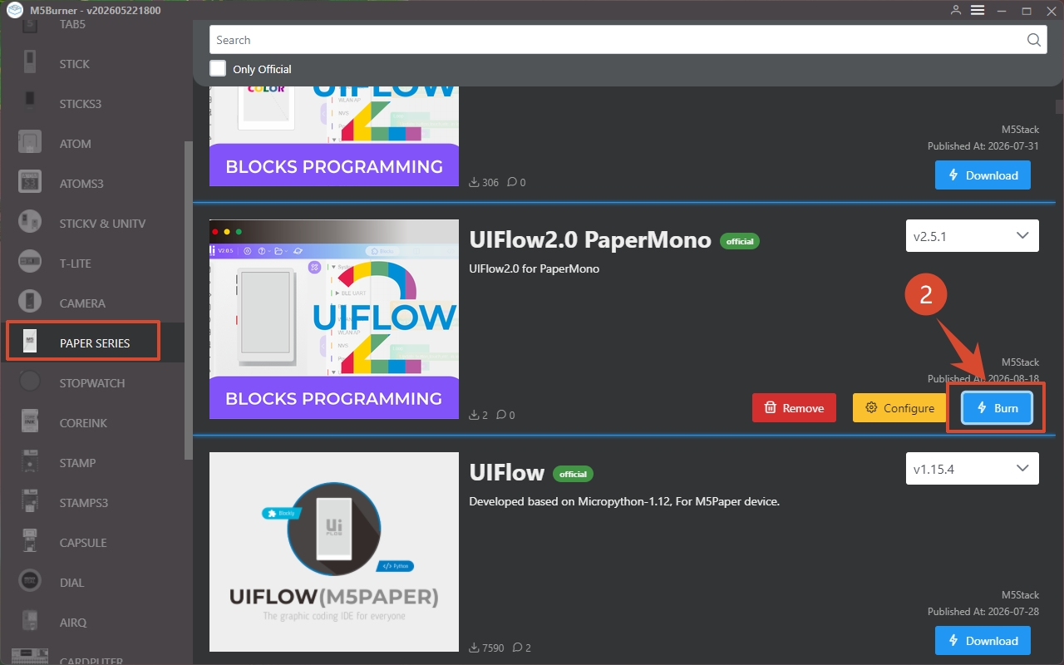Screen dimensions: 1064x665
Task: Open comments icon beside the 306 downloads
Action: pos(512,182)
